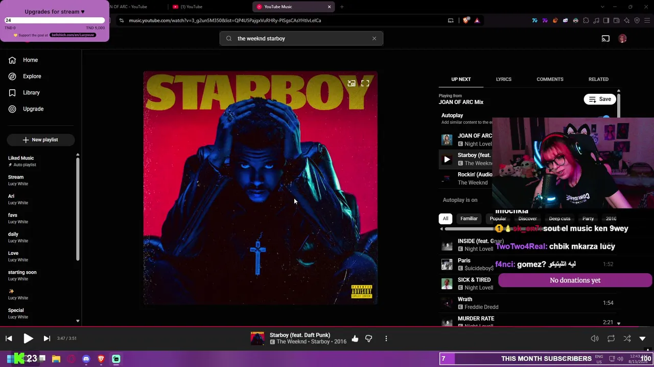Screen dimensions: 654x367
Task: Open the Liked Music playlist
Action: 21,161
